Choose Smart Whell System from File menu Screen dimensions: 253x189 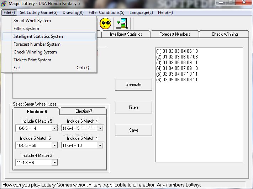click(x=49, y=21)
